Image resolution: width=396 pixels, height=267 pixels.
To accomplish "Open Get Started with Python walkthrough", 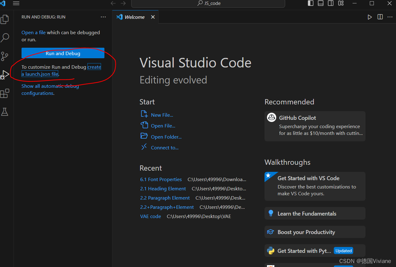I will pos(315,251).
